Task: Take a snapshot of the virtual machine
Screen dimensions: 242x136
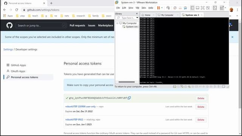Action: coord(175,8)
